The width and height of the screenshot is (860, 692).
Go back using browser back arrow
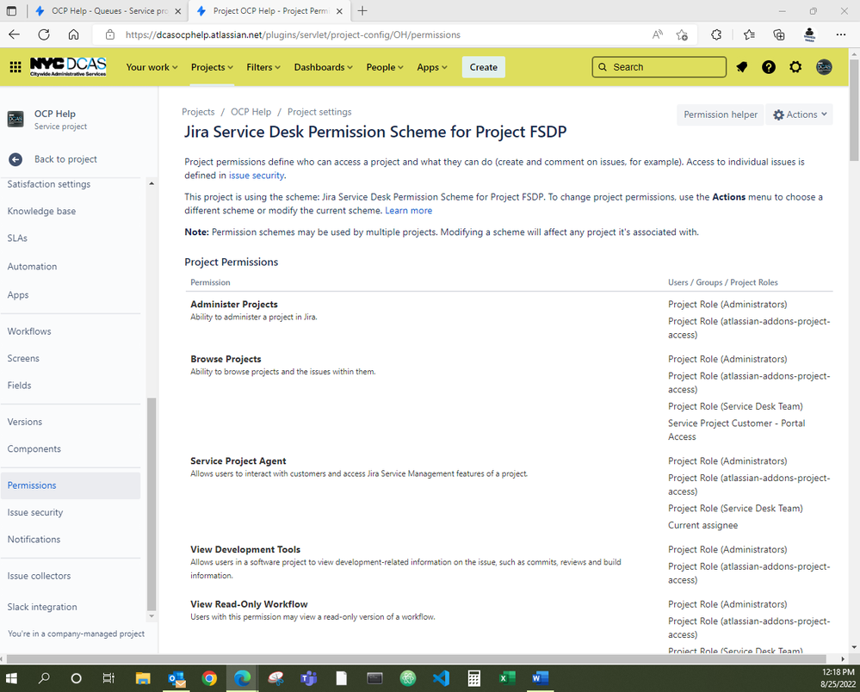click(x=15, y=34)
